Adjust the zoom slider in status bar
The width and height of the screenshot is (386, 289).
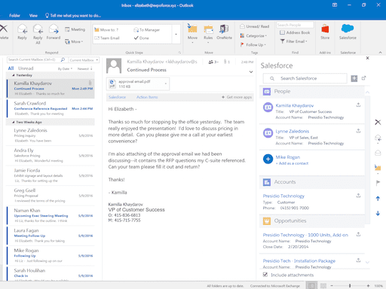tap(350, 286)
